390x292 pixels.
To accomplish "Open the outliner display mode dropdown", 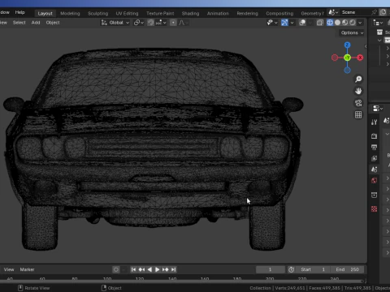I will 378,23.
